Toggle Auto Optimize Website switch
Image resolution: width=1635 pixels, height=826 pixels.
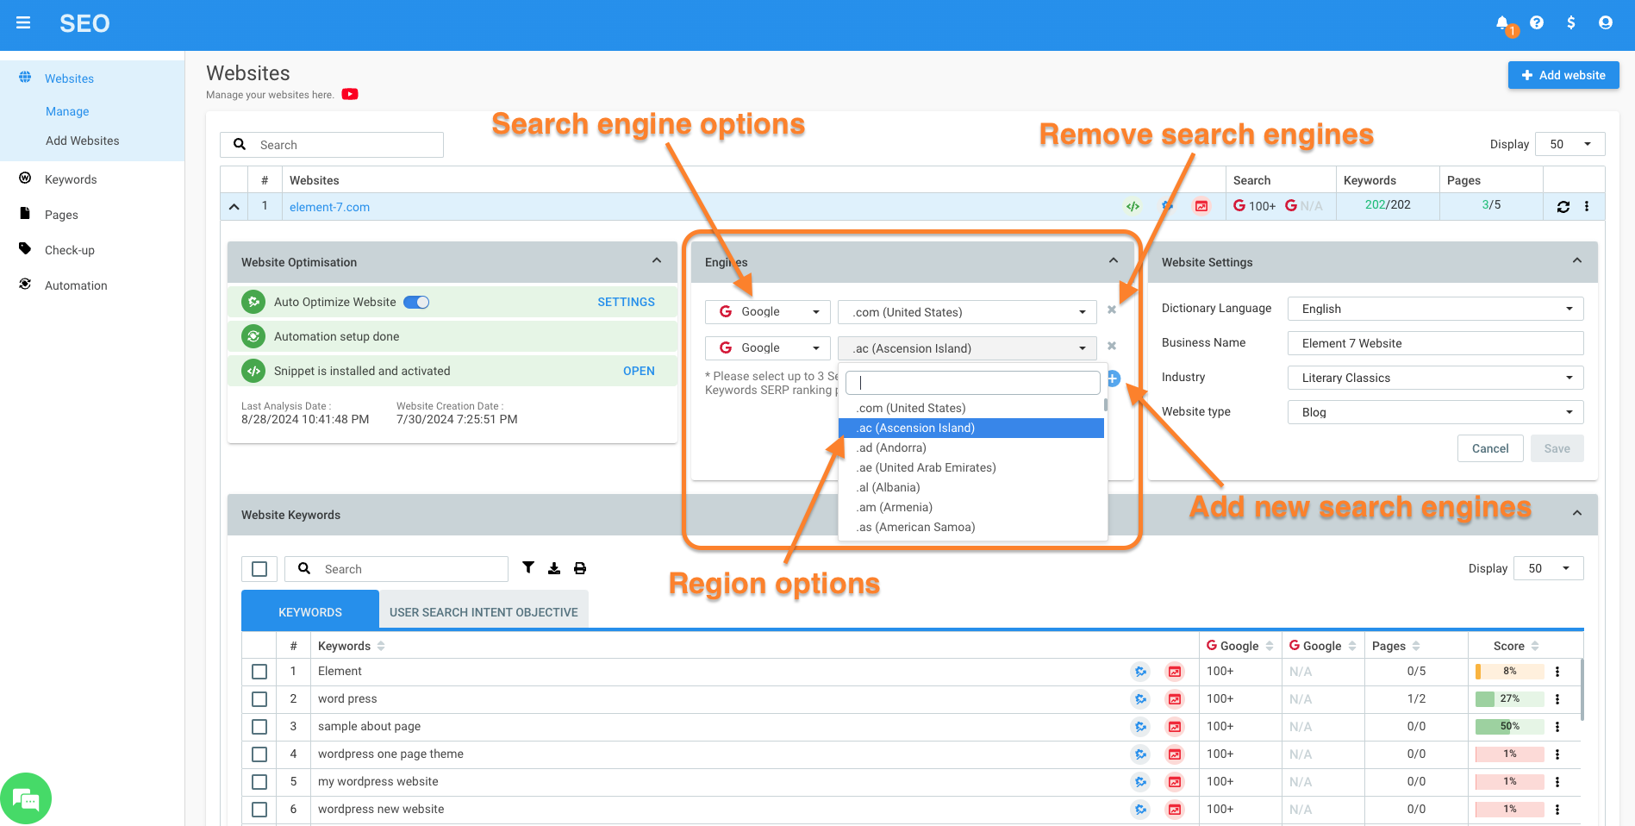[416, 302]
